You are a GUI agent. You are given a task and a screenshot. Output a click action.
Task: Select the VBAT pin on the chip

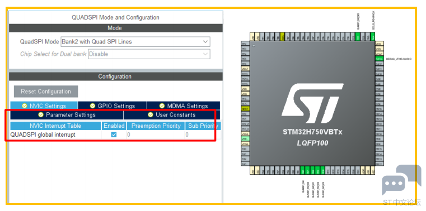coord(245,69)
